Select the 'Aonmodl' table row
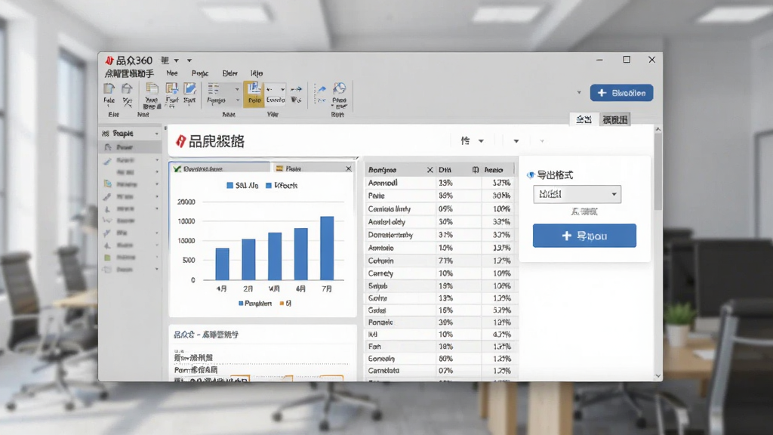The width and height of the screenshot is (773, 435). pos(440,183)
